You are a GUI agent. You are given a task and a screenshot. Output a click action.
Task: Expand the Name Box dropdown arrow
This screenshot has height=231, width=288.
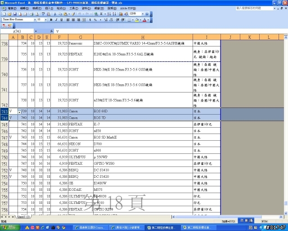(x=36, y=31)
